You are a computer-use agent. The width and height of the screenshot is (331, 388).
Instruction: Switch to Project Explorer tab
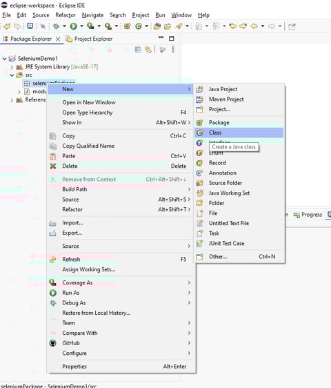coord(89,39)
